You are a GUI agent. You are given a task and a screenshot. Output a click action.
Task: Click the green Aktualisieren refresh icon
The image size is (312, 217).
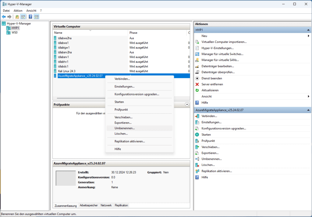coord(197,90)
